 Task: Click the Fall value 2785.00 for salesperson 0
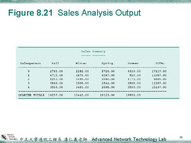coord(56,71)
